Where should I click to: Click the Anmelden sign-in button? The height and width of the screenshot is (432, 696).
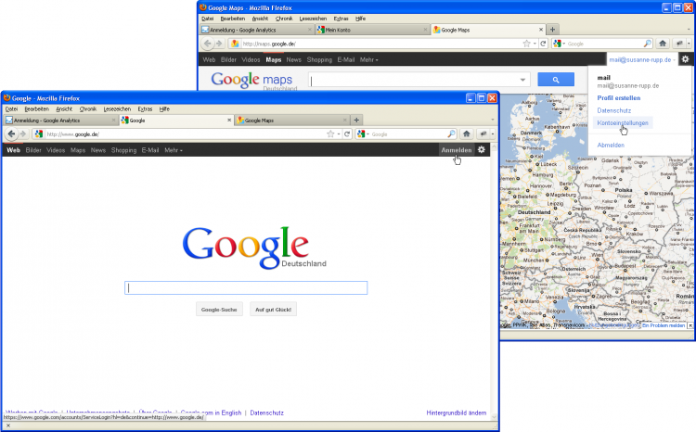click(x=456, y=150)
